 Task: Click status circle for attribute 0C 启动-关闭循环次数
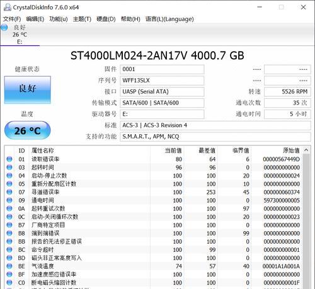point(9,217)
